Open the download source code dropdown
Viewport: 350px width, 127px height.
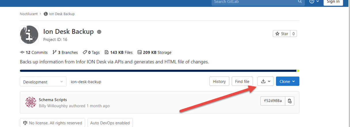click(265, 81)
